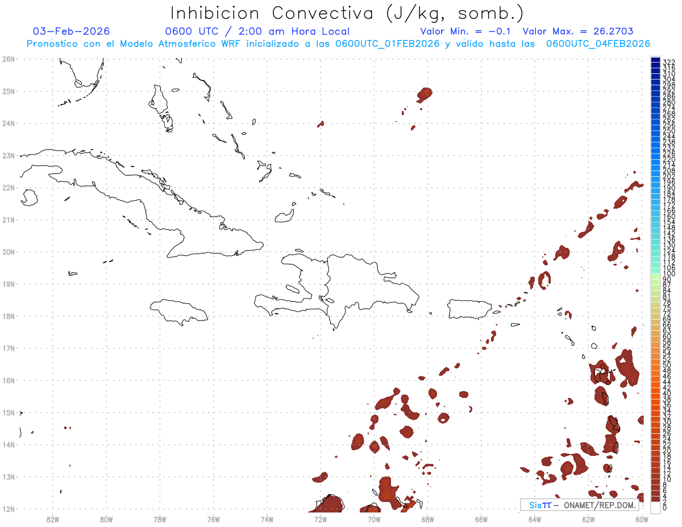Click the '202' colorbar label
Viewport: 682px width, 527px height.
pyautogui.click(x=668, y=176)
